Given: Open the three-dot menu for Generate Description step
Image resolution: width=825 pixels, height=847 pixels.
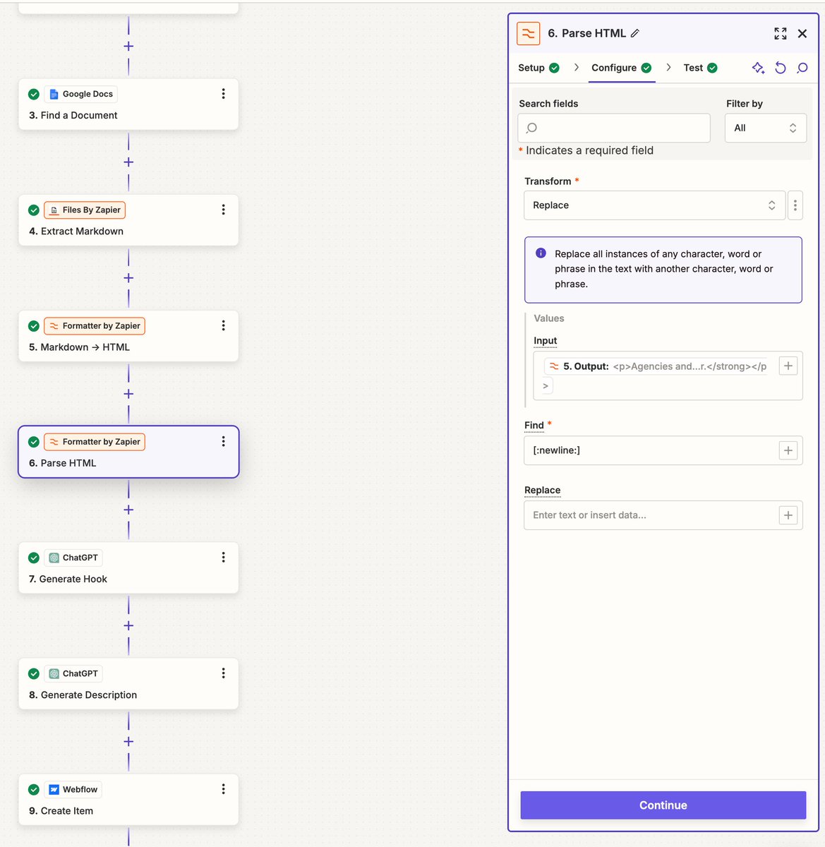Looking at the screenshot, I should click(x=223, y=673).
